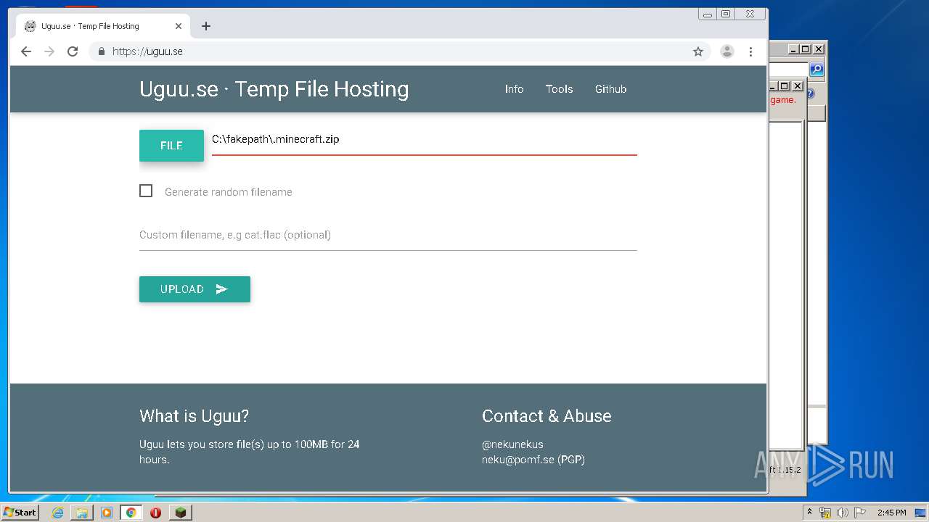Close the Uguu.se tab
The image size is (929, 522).
[x=179, y=26]
